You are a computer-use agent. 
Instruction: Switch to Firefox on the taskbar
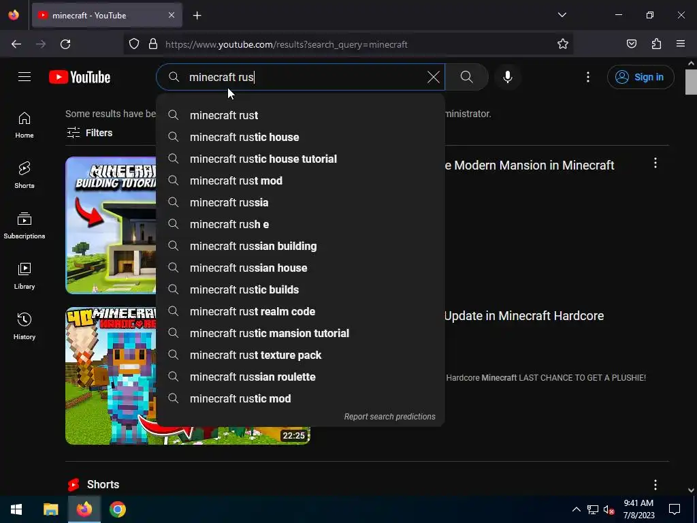(84, 509)
